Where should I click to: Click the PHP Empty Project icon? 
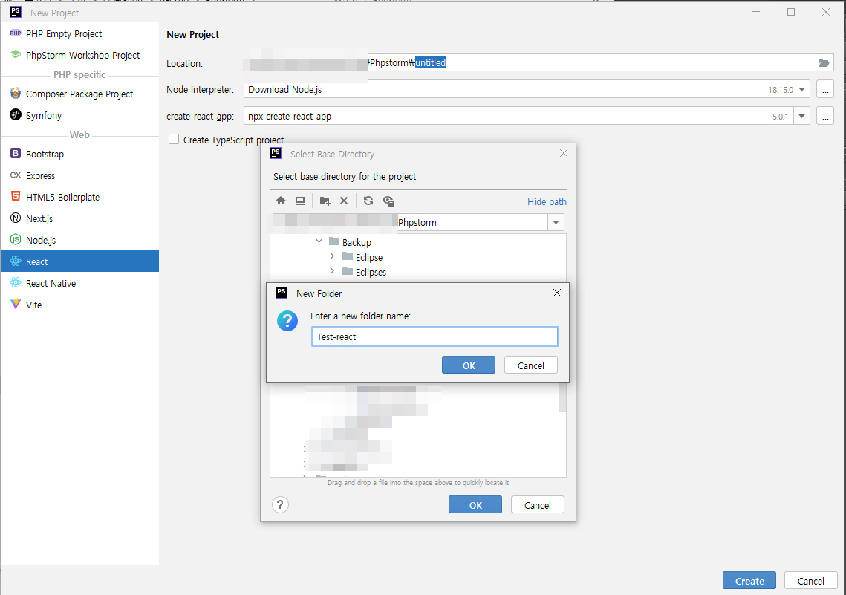[16, 33]
